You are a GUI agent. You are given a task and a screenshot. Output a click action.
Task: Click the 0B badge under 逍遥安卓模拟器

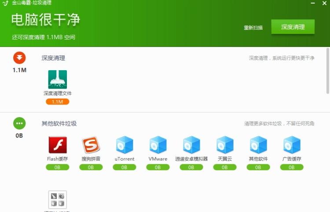click(191, 167)
